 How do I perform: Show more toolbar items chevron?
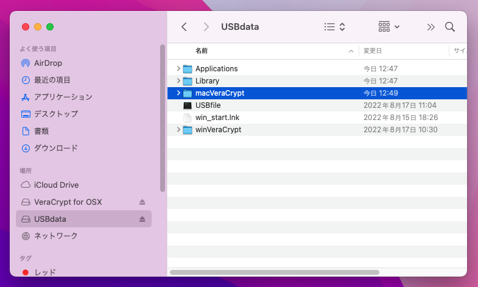point(431,27)
